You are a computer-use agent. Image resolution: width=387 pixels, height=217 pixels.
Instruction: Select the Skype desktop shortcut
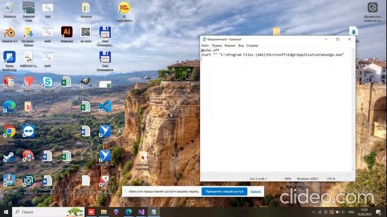48,85
